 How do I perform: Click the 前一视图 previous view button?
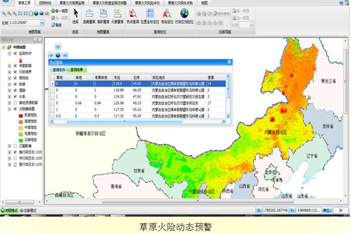(59, 11)
